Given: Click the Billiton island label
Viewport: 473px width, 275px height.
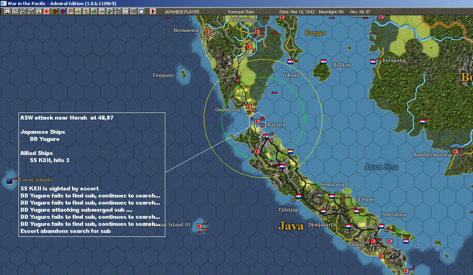Looking at the screenshot, I should pyautogui.click(x=342, y=65).
